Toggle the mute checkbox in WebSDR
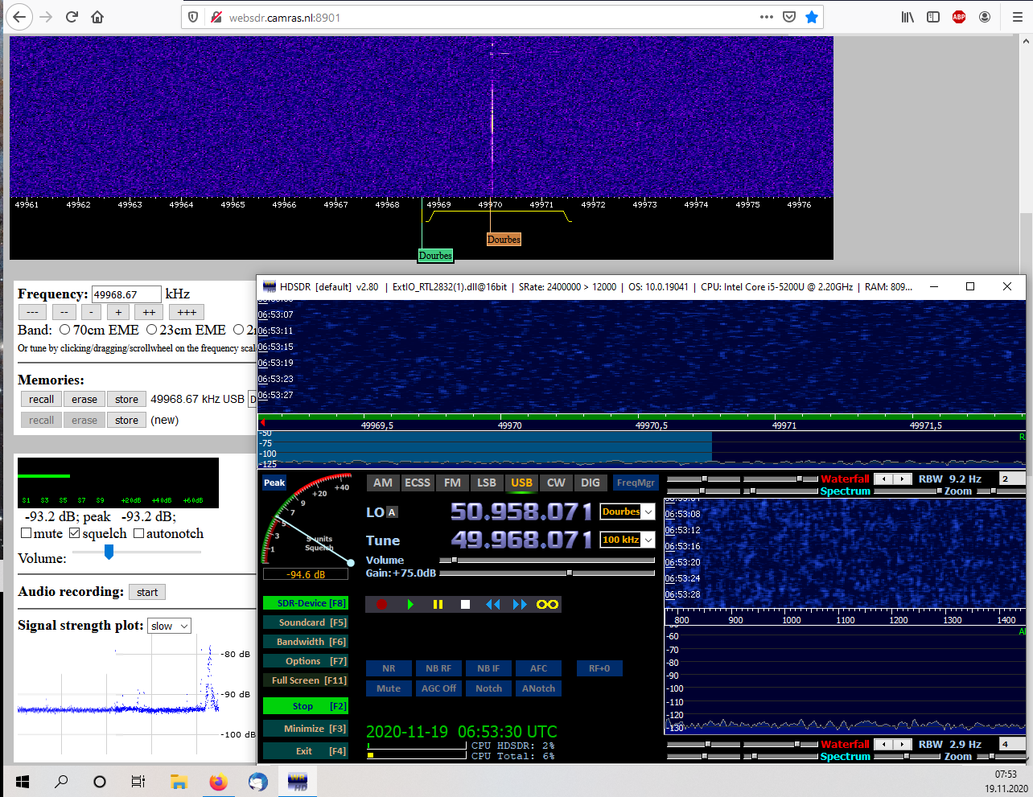 [x=27, y=533]
